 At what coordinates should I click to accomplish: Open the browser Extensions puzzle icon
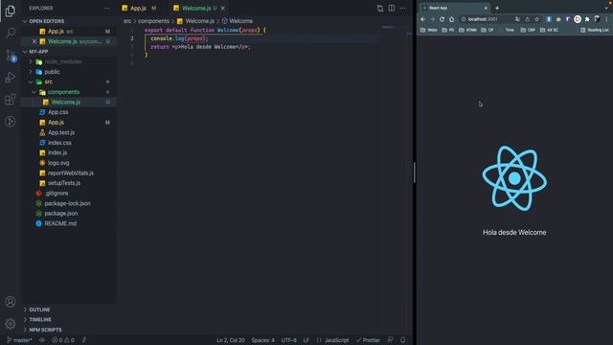[587, 19]
